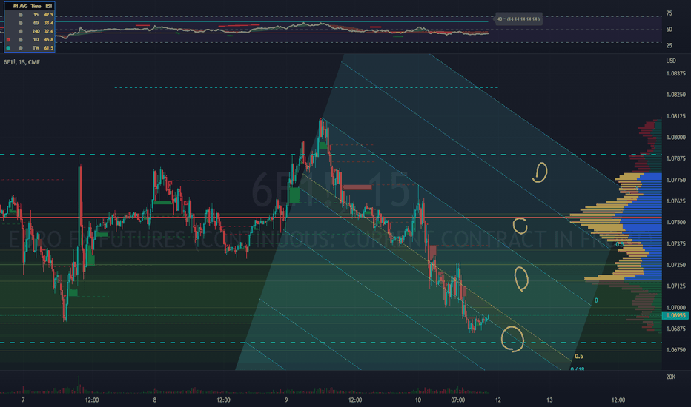Click the 'Time' column header in RSI table
The image size is (691, 407).
pyautogui.click(x=36, y=6)
